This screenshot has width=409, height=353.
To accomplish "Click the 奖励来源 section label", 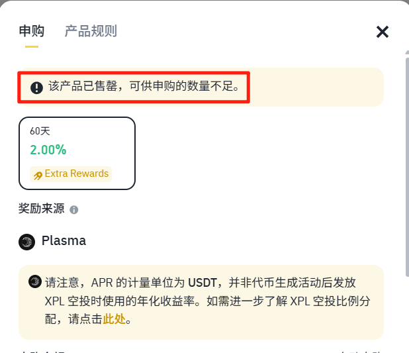I will click(42, 209).
